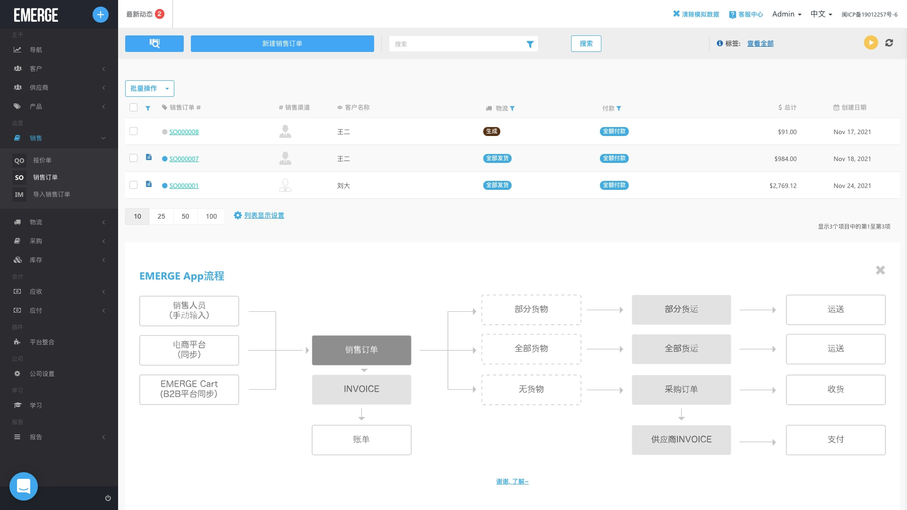The height and width of the screenshot is (510, 907).
Task: Show 100 items per page
Action: [x=211, y=216]
